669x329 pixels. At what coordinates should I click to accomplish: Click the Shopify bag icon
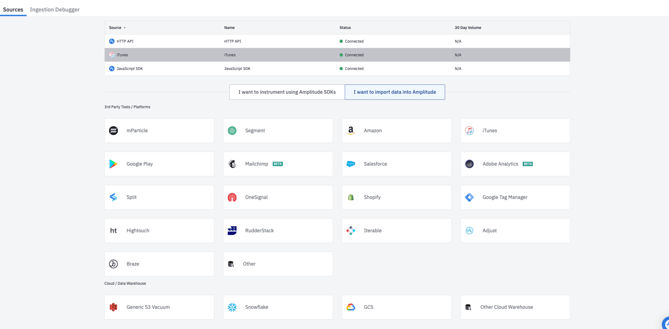tap(351, 197)
